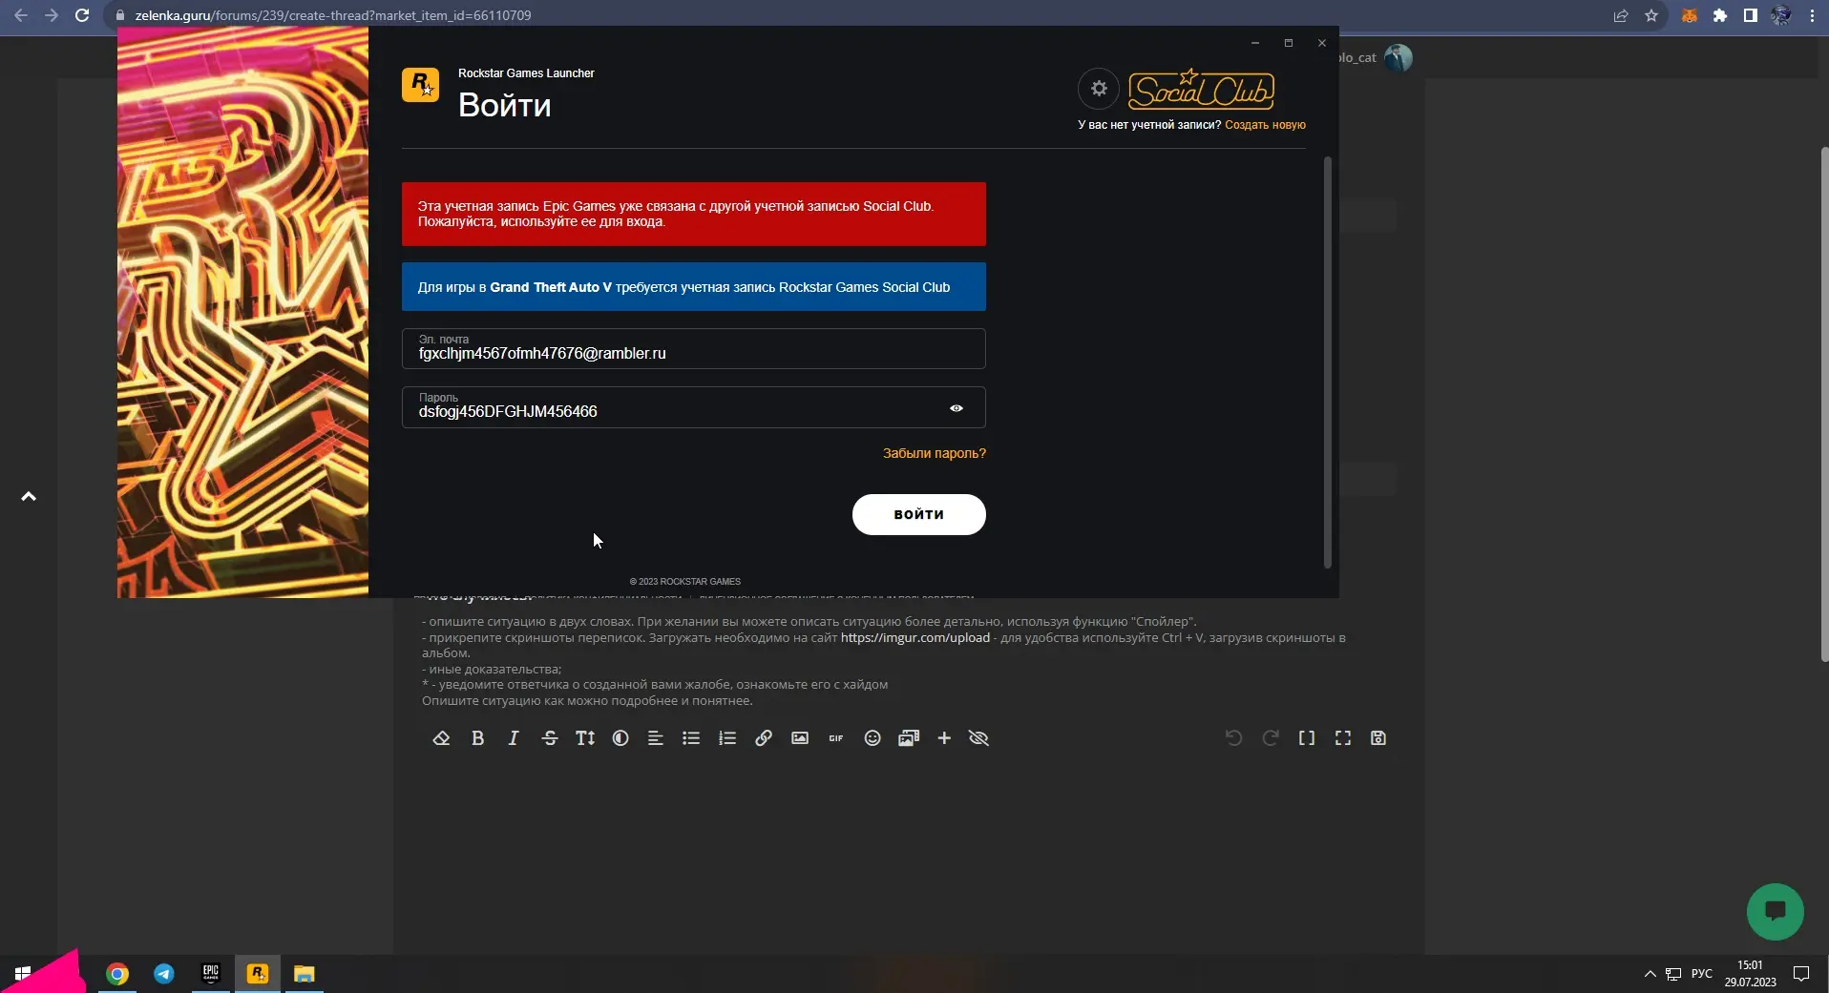Open the green chat bubble button
The width and height of the screenshot is (1829, 993).
pos(1776,911)
